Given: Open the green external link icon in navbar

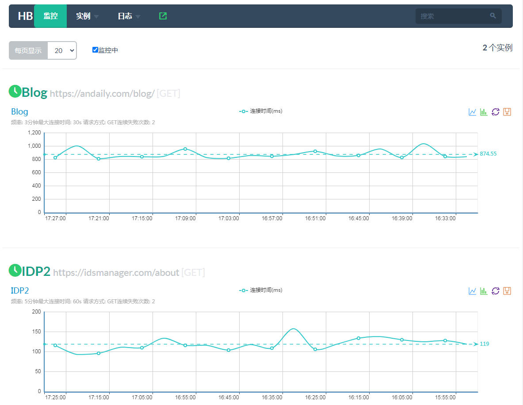Looking at the screenshot, I should click(x=163, y=16).
